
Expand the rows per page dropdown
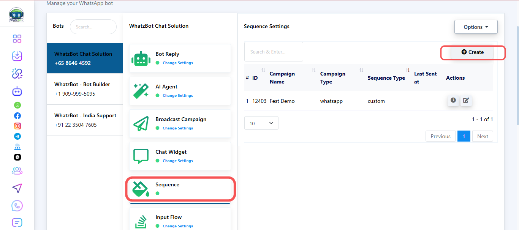coord(261,123)
